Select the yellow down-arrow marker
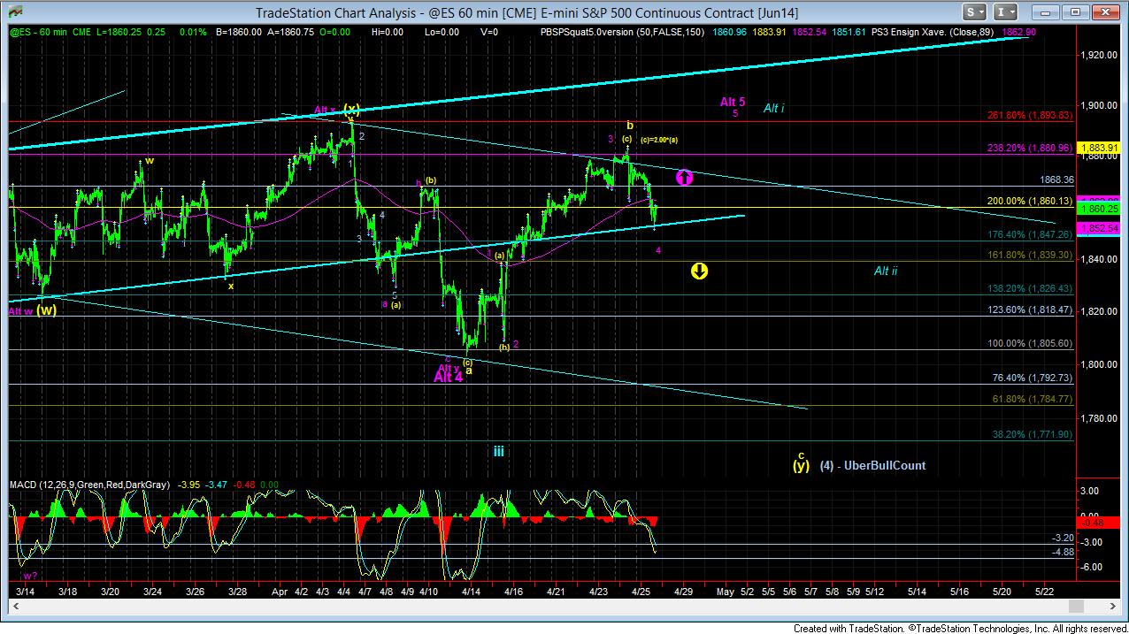Image resolution: width=1129 pixels, height=634 pixels. pyautogui.click(x=699, y=271)
